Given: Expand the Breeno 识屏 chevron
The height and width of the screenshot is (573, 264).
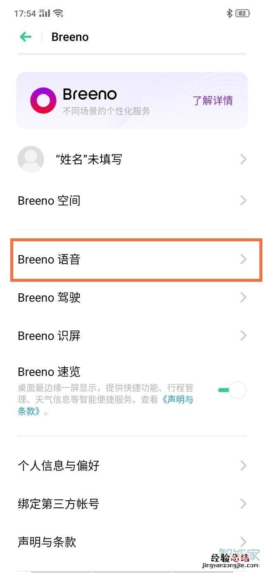Looking at the screenshot, I should pyautogui.click(x=243, y=335).
